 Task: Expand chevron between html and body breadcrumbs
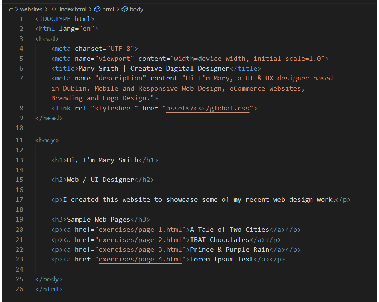(118, 9)
